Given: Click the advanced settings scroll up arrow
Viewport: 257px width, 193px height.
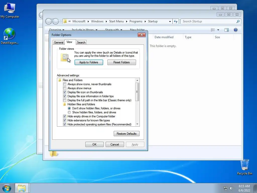Looking at the screenshot, I should click(x=137, y=80).
